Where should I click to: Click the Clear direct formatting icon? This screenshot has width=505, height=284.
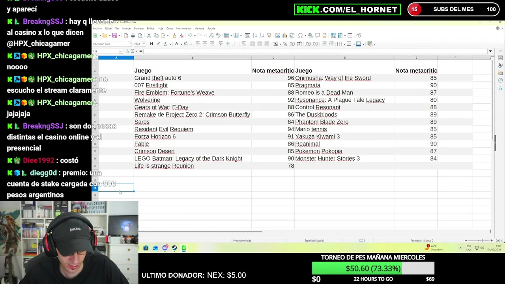tap(181, 35)
